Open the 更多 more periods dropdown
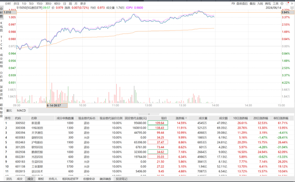Viewport: 295px width, 182px height. click(83, 3)
